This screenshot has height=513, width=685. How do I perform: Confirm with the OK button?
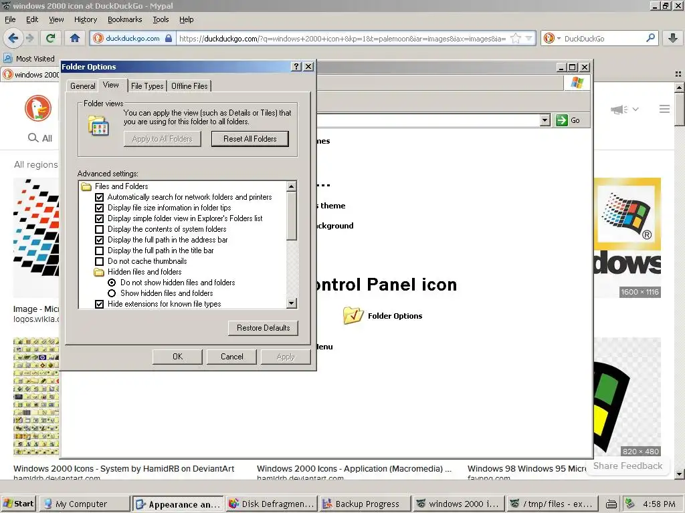pyautogui.click(x=177, y=357)
